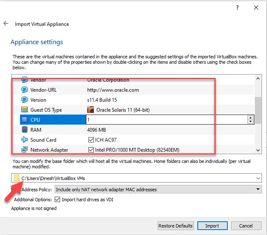Select the RAM row label
Viewport: 267px width, 235px height.
click(x=36, y=130)
